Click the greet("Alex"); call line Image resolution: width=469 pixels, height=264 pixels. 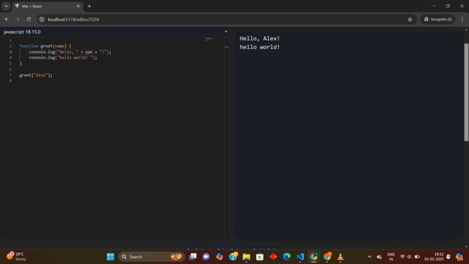pos(35,75)
